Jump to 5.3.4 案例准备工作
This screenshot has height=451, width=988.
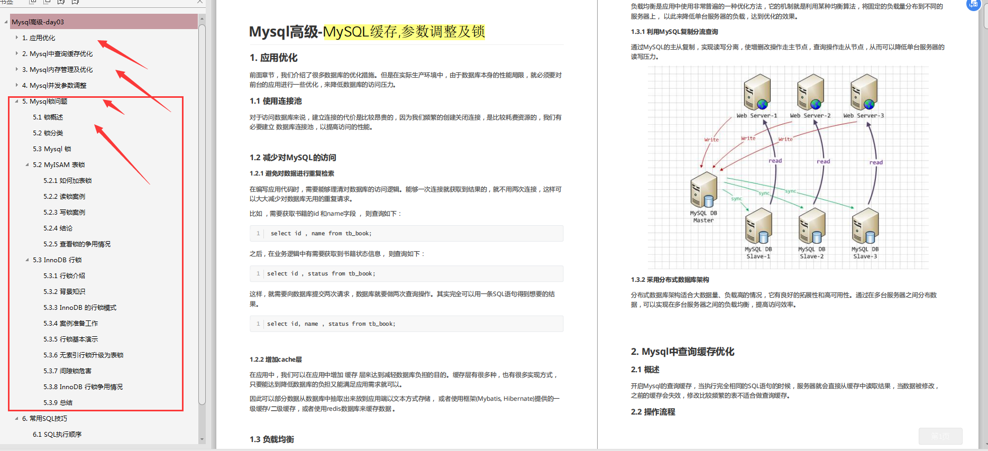[x=70, y=323]
